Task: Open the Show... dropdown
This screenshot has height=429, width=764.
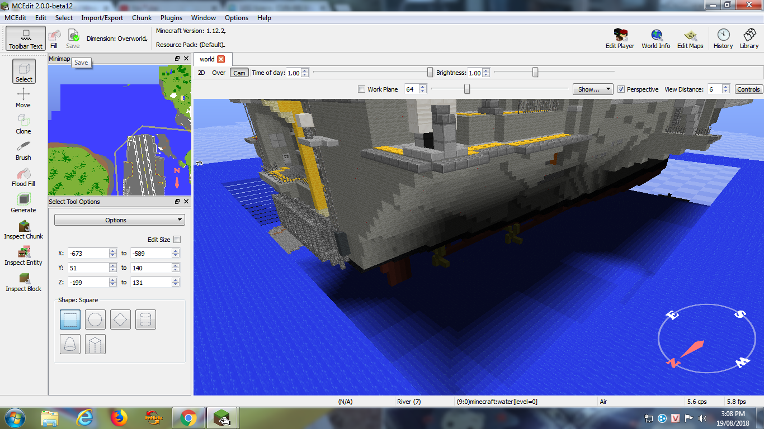Action: click(x=593, y=89)
